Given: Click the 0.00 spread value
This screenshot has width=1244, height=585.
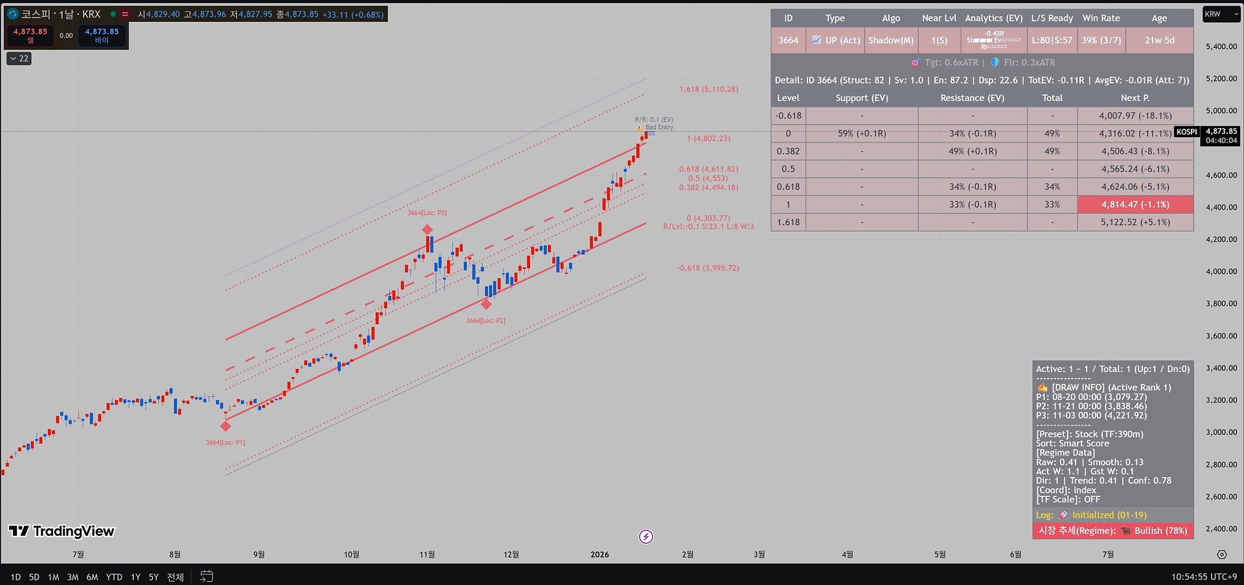Looking at the screenshot, I should point(66,36).
